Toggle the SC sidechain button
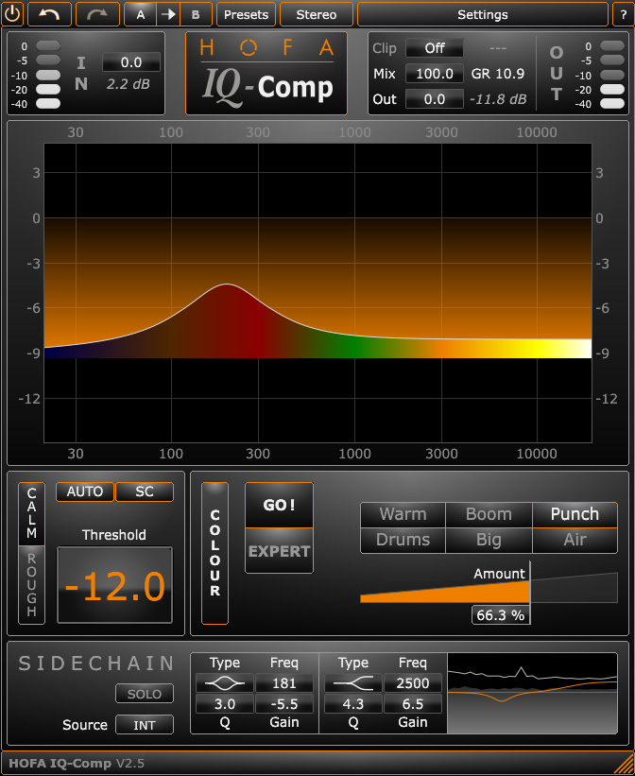The height and width of the screenshot is (776, 635). pyautogui.click(x=145, y=491)
